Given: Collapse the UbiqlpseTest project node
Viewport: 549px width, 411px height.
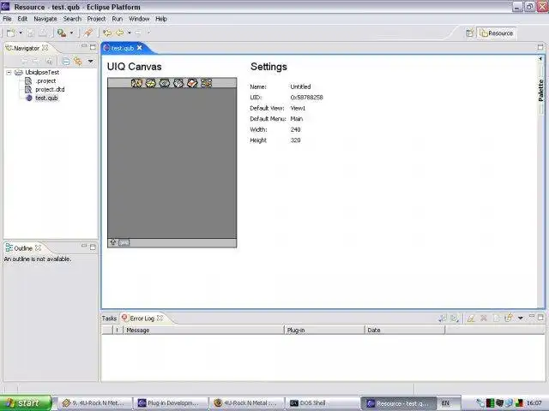Looking at the screenshot, I should pos(9,72).
